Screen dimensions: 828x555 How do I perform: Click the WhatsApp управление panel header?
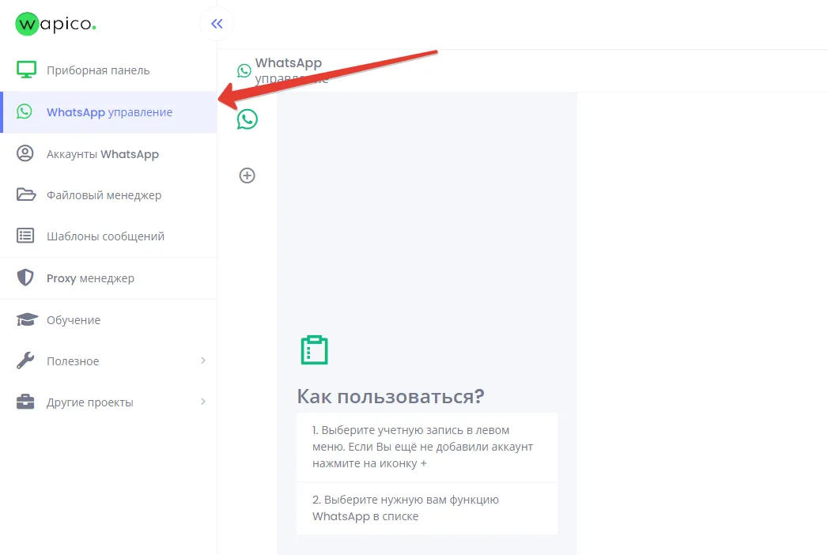(x=288, y=70)
